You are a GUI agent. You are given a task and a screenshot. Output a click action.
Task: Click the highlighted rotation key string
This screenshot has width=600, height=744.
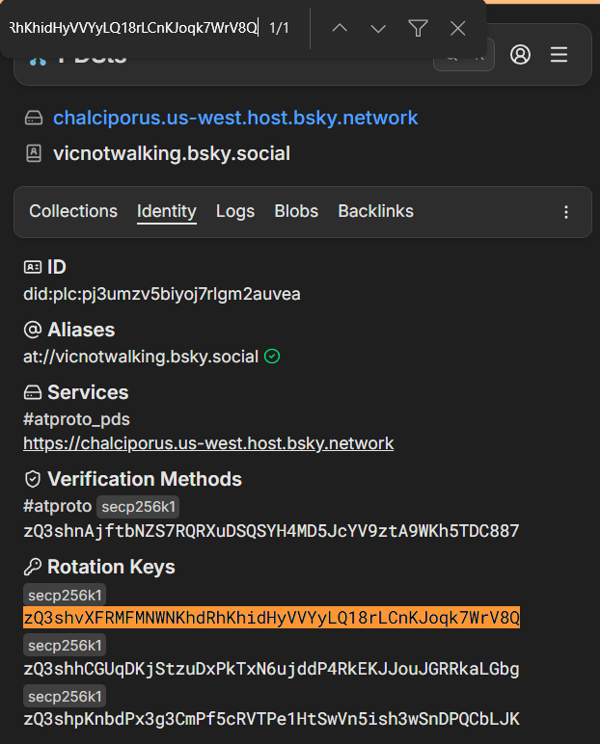pos(271,617)
